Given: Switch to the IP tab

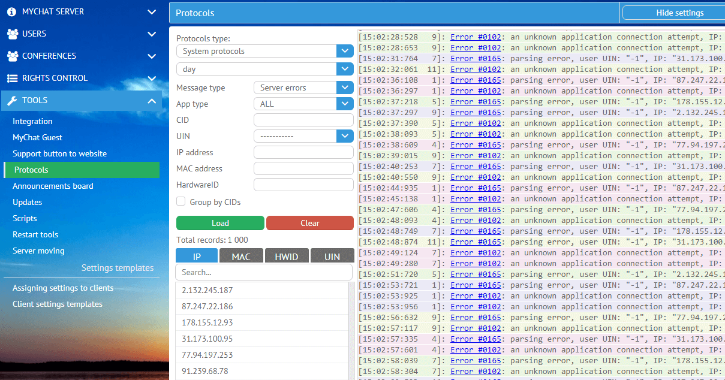Looking at the screenshot, I should (x=197, y=257).
